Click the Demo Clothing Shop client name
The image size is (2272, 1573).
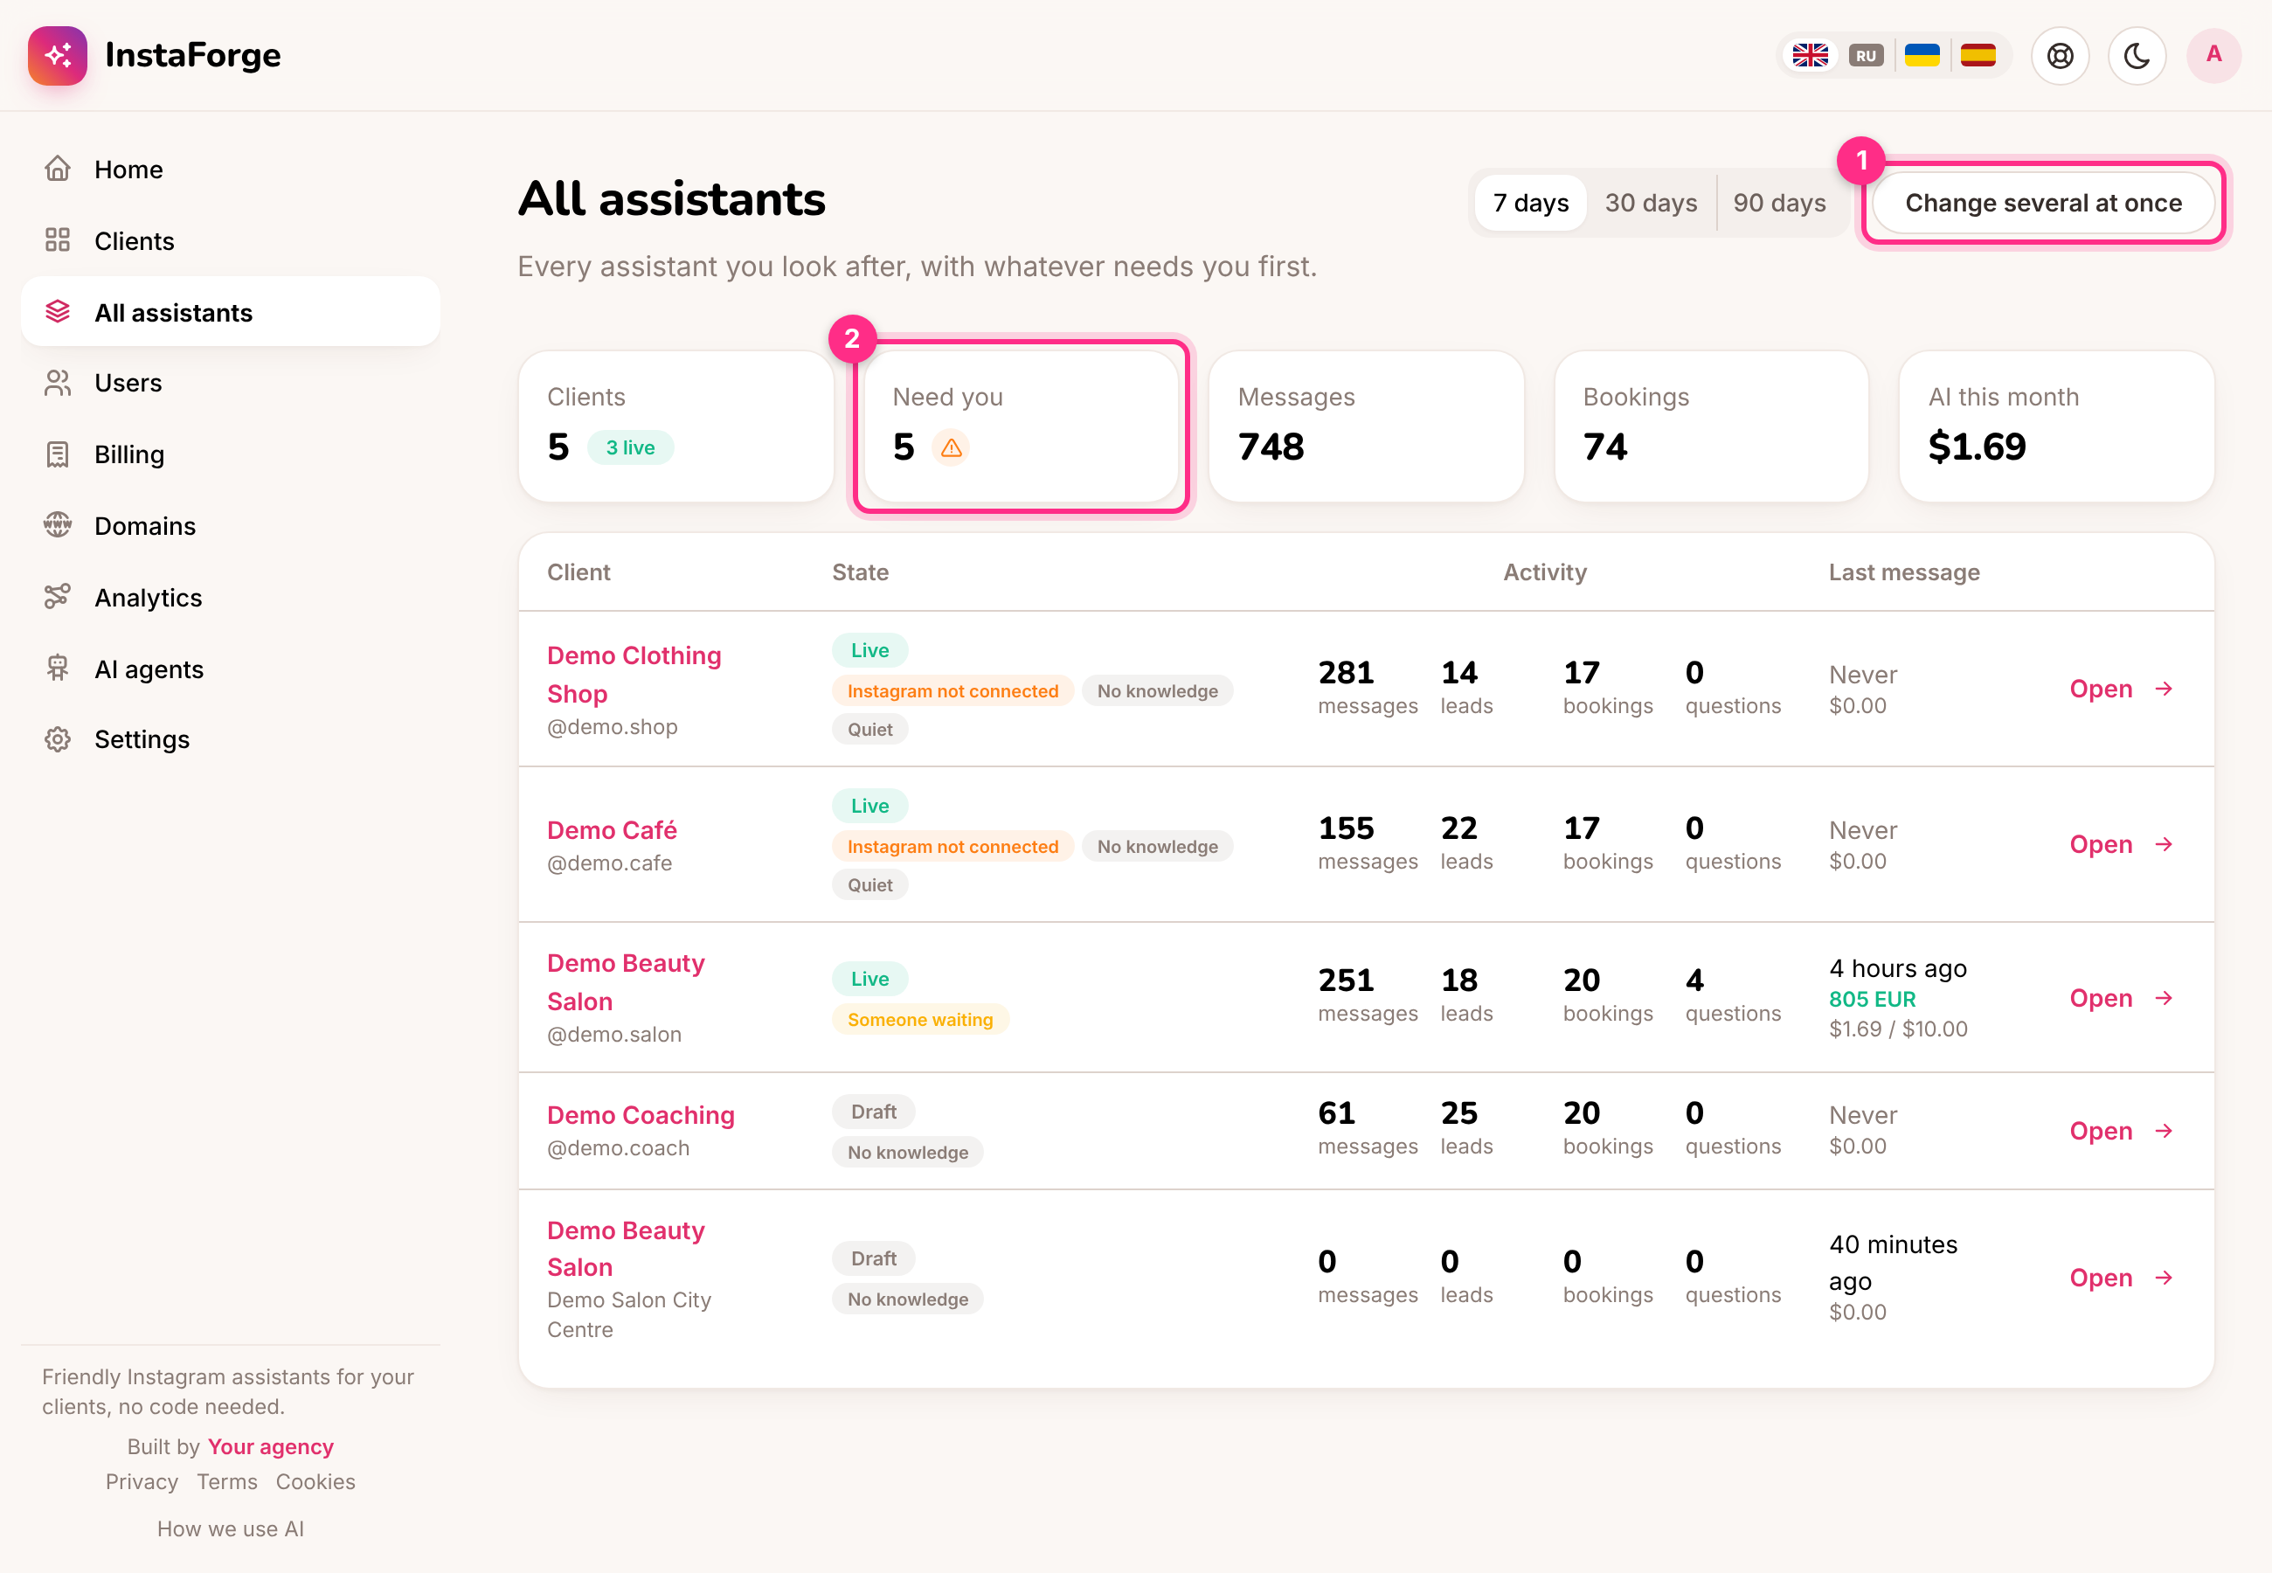pos(634,676)
